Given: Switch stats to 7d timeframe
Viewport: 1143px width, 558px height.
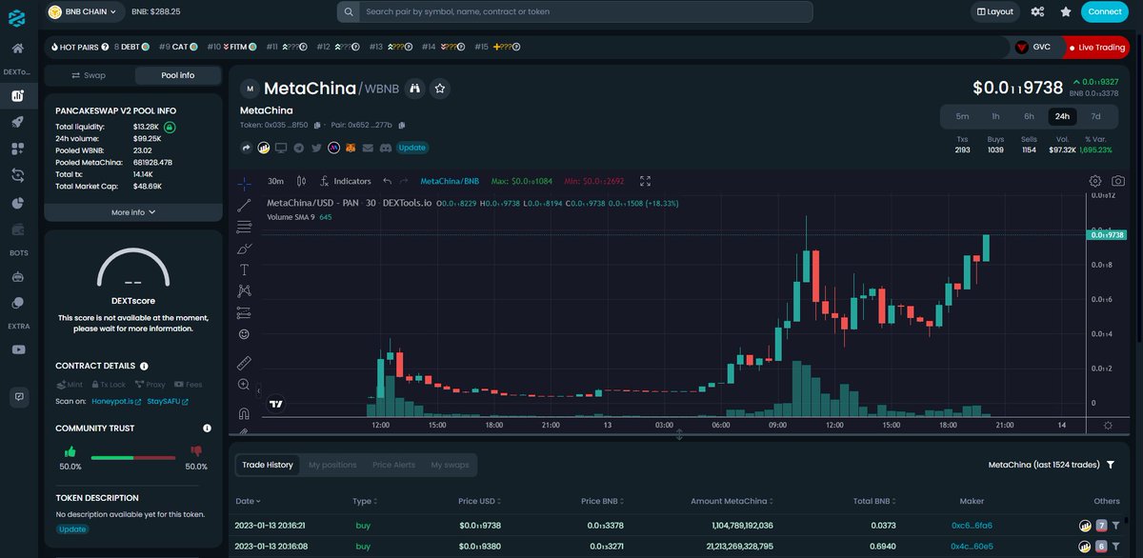Looking at the screenshot, I should coord(1095,116).
